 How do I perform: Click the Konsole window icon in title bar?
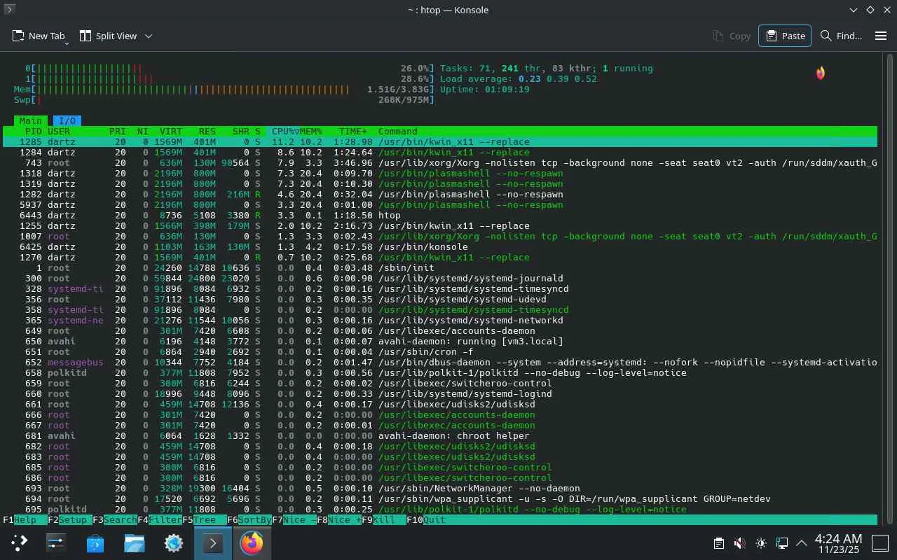click(10, 10)
